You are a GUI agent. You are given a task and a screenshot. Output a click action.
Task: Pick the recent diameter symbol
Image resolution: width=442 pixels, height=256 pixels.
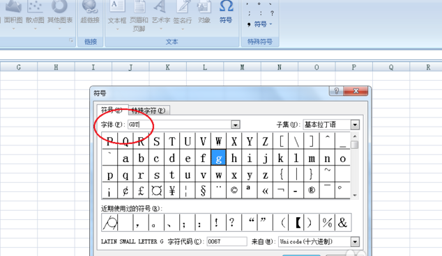click(110, 222)
